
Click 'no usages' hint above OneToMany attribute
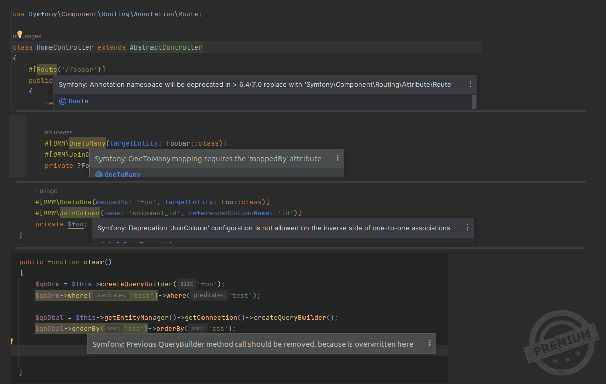pyautogui.click(x=59, y=132)
